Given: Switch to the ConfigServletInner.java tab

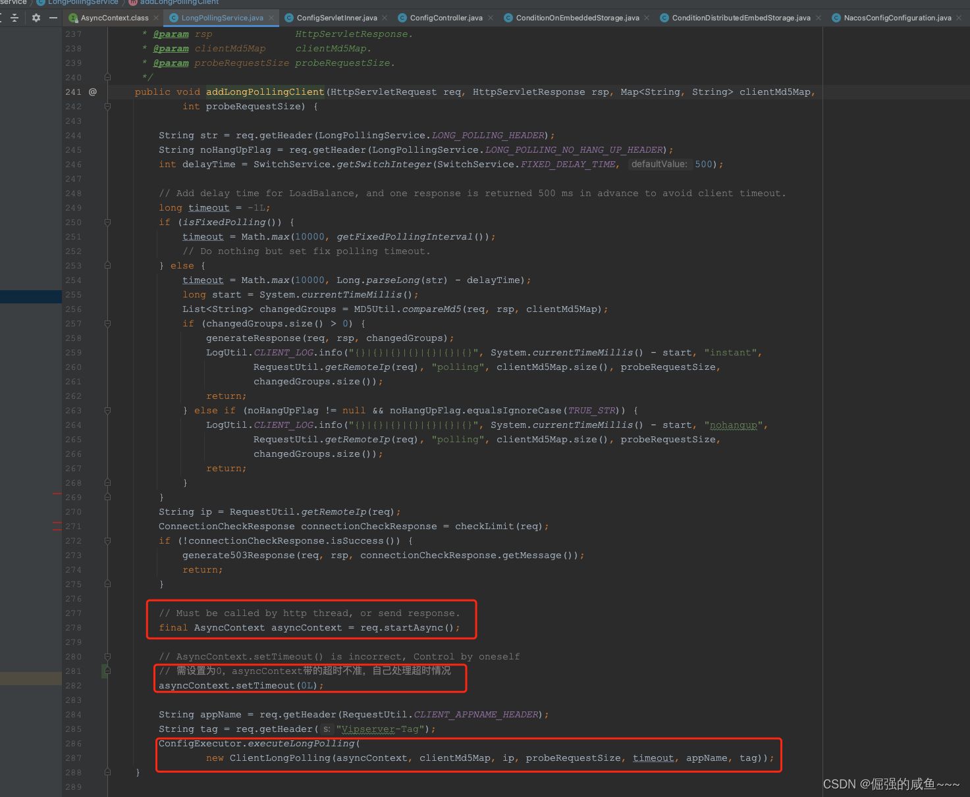Looking at the screenshot, I should coord(336,18).
